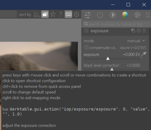151x130 pixels.
Task: Toggle the keyboard shortcut mapping button
Action: tap(68, 14)
